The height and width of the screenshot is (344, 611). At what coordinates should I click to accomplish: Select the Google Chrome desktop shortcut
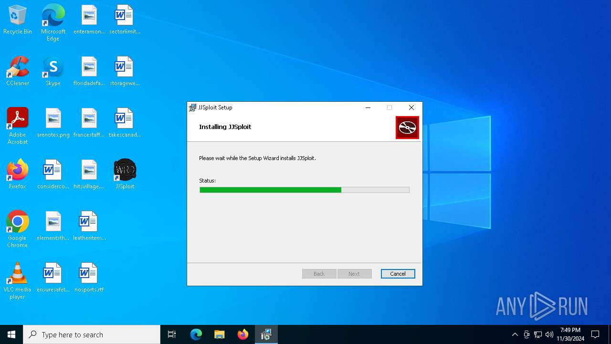coord(18,229)
